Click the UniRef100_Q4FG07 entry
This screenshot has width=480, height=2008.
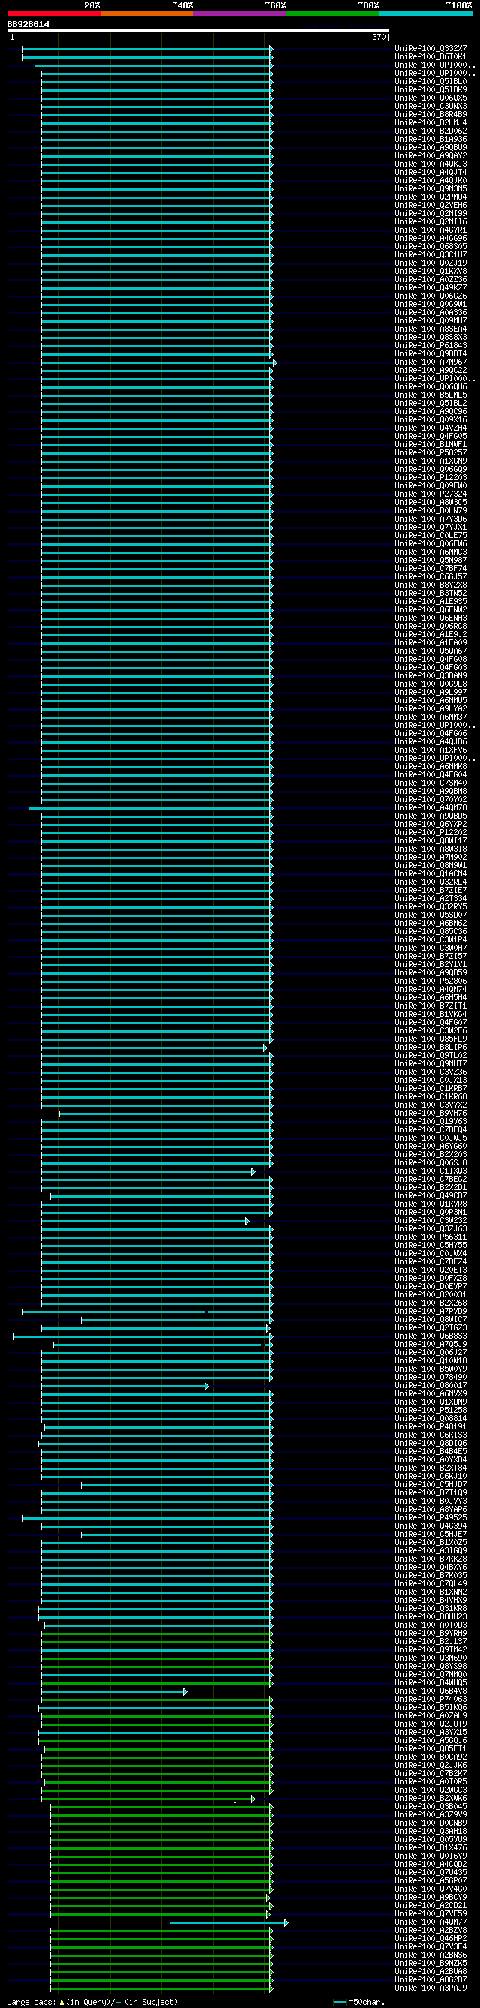pos(431,1022)
